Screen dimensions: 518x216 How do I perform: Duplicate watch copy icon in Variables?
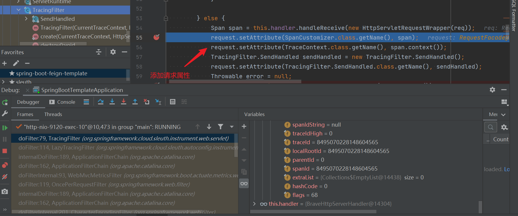(x=244, y=172)
